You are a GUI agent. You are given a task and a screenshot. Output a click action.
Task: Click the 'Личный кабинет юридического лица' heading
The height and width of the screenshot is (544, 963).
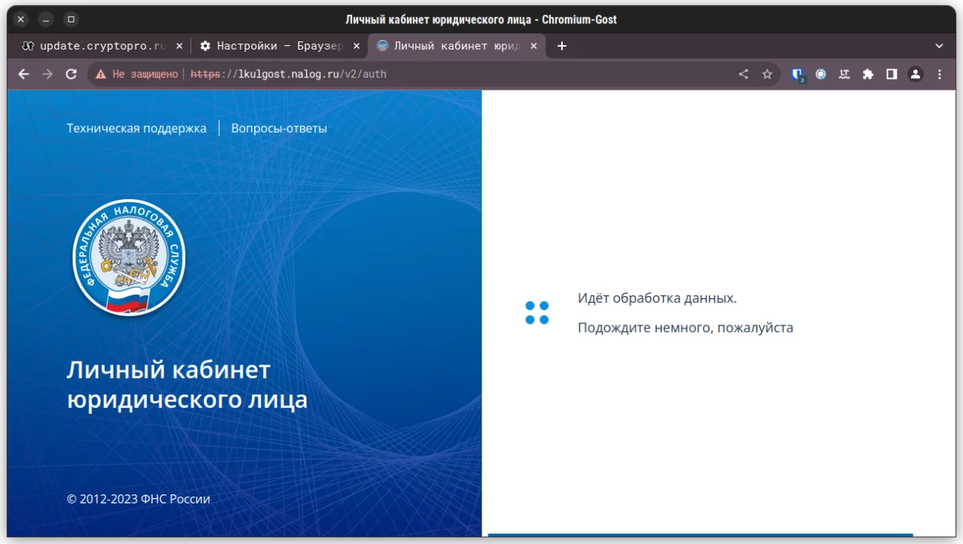[187, 385]
